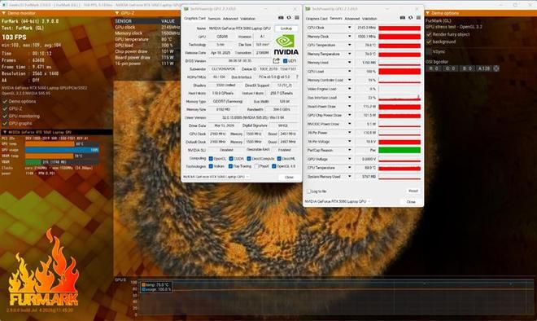
Task: Switch to Sensors tab in Graphics Card window
Action: coord(214,19)
